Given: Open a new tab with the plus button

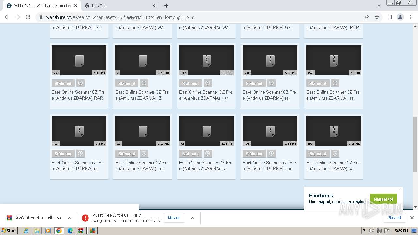Looking at the screenshot, I should coord(166,6).
